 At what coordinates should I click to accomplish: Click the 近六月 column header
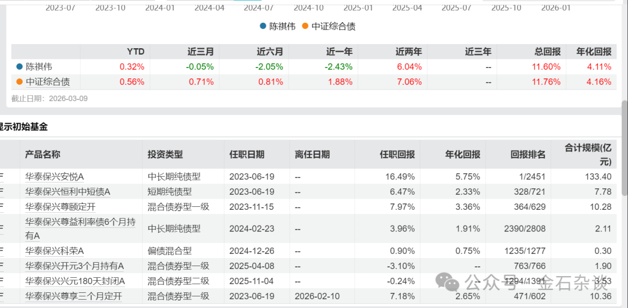pyautogui.click(x=270, y=52)
